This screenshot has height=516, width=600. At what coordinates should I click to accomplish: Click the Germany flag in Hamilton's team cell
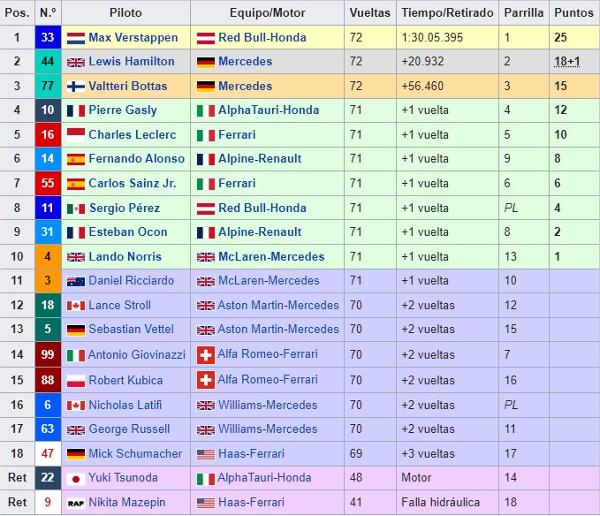[206, 63]
